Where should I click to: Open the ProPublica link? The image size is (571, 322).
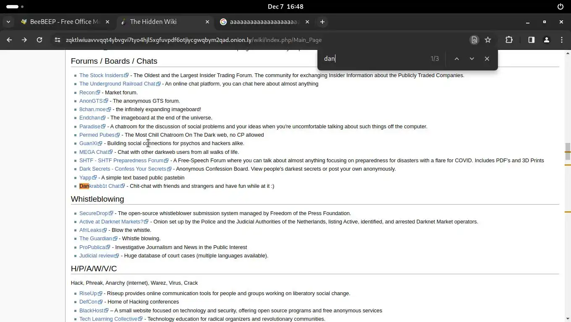click(95, 247)
